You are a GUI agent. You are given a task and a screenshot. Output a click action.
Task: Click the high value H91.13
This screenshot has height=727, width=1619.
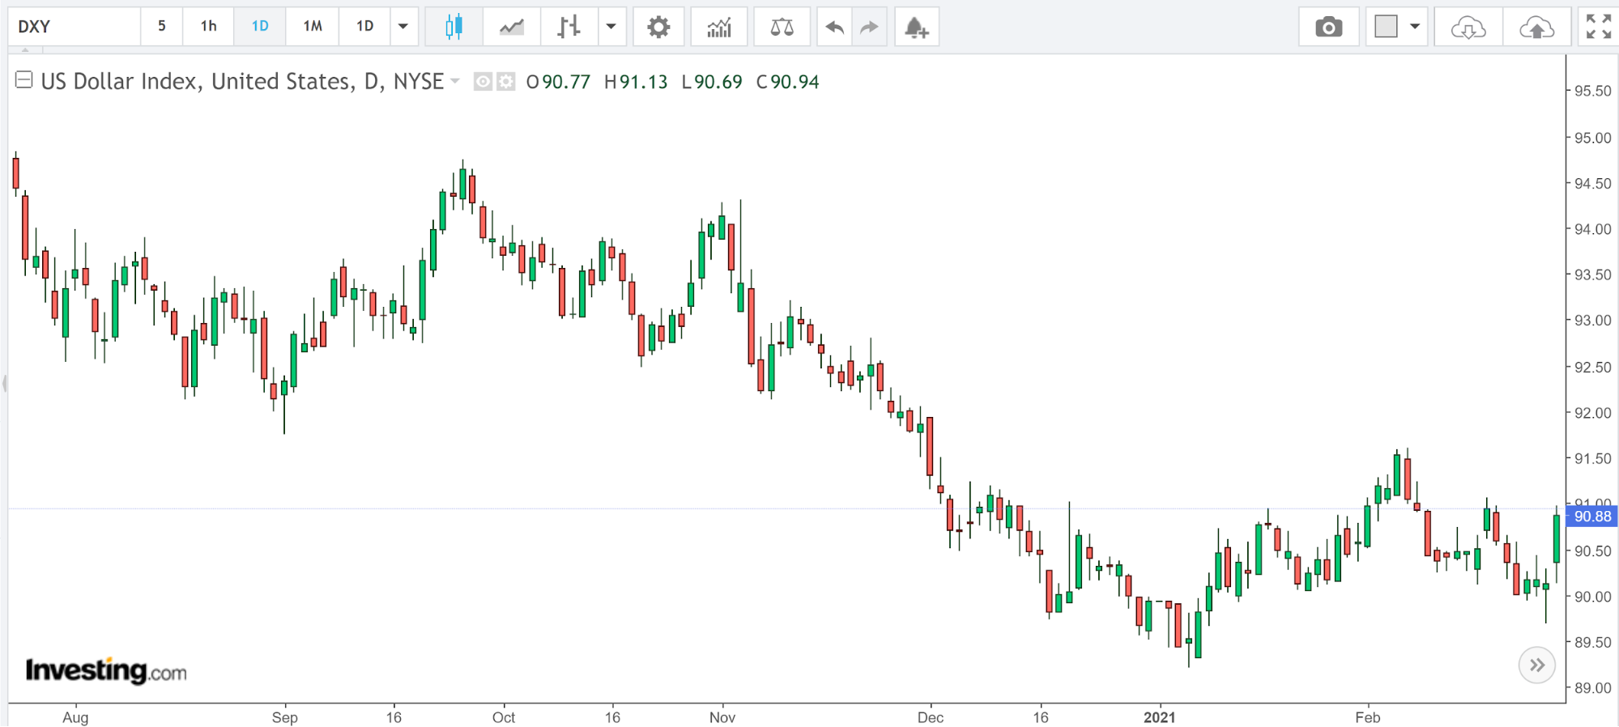pyautogui.click(x=636, y=82)
